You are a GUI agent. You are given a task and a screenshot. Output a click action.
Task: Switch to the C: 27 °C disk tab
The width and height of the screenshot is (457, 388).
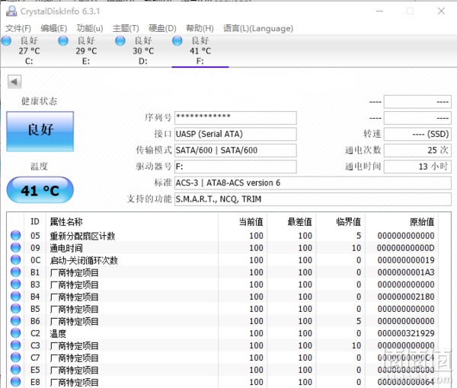click(29, 51)
